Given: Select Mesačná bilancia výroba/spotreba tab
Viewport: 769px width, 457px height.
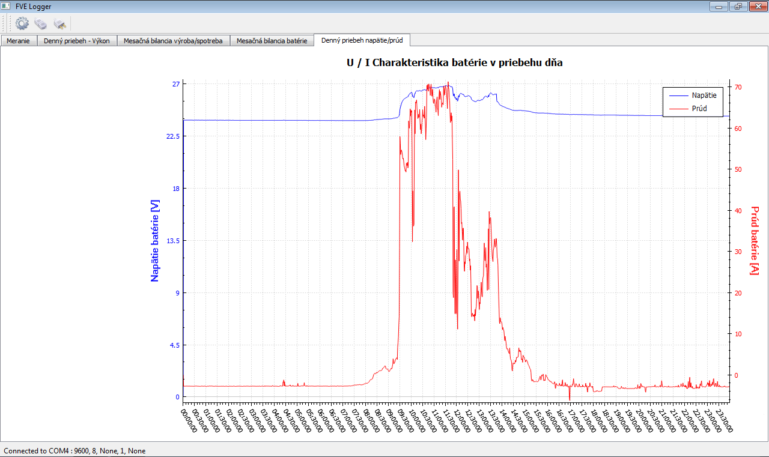Looking at the screenshot, I should 173,41.
